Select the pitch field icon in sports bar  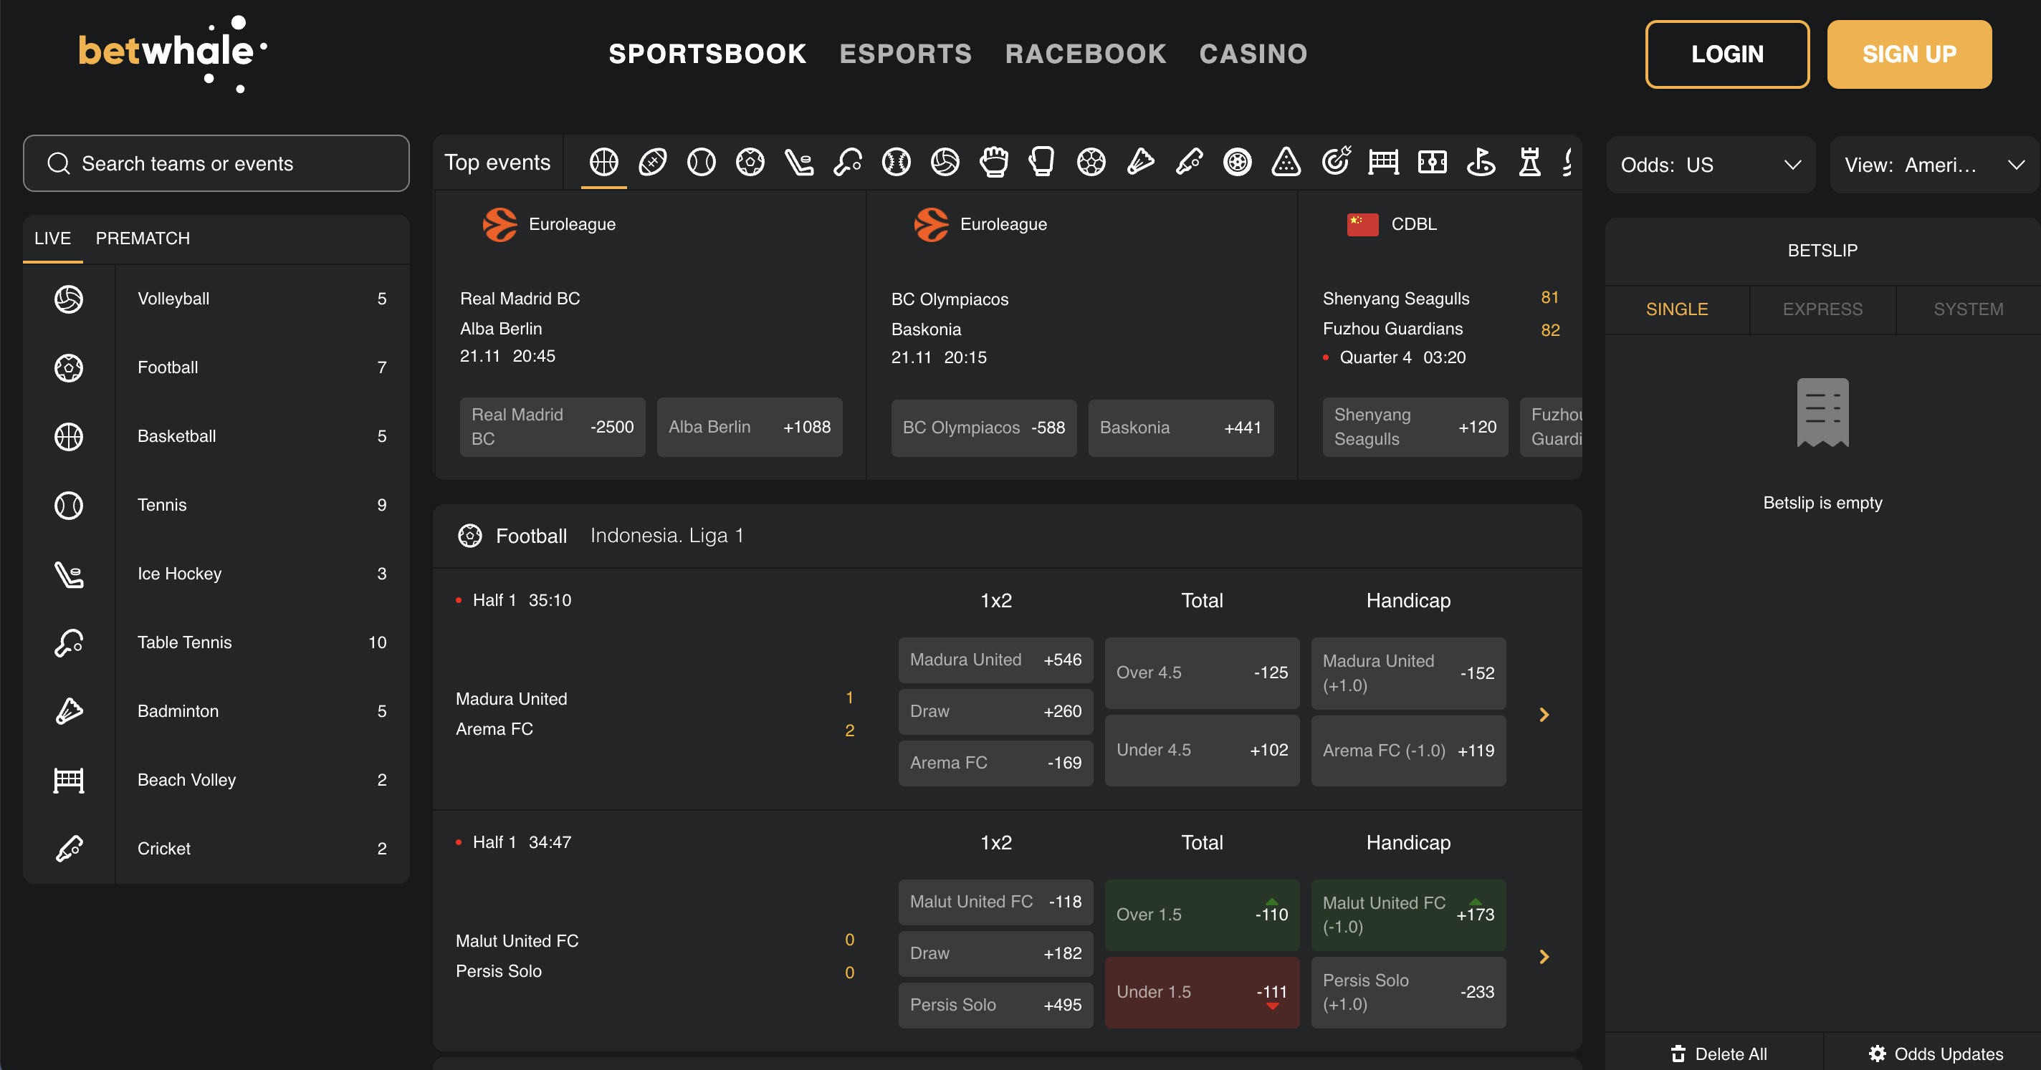[1433, 163]
